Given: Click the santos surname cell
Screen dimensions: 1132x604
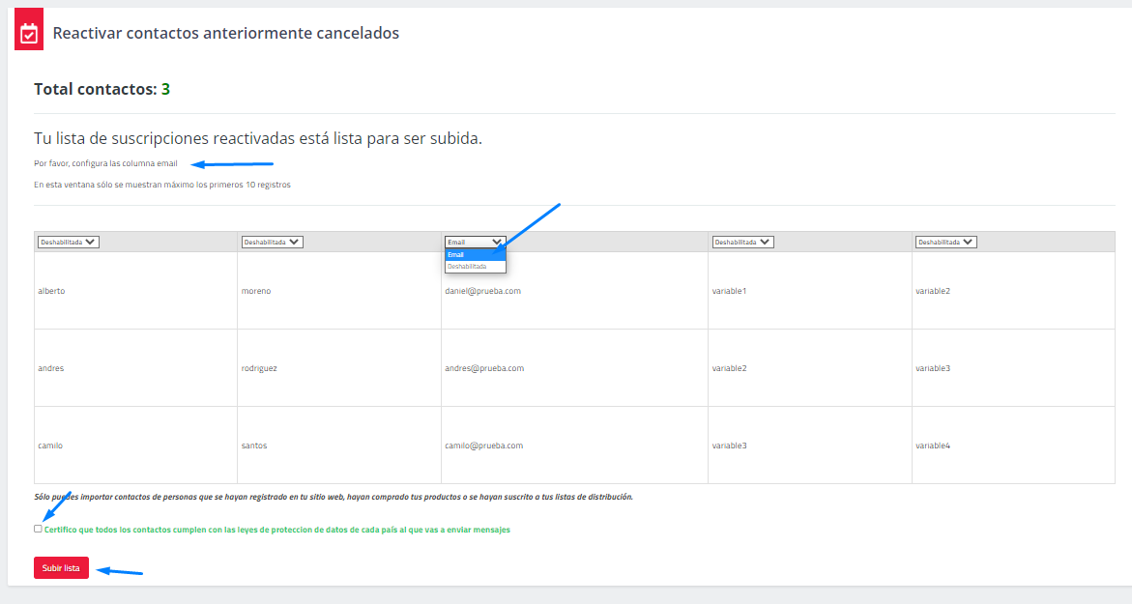Looking at the screenshot, I should 254,446.
